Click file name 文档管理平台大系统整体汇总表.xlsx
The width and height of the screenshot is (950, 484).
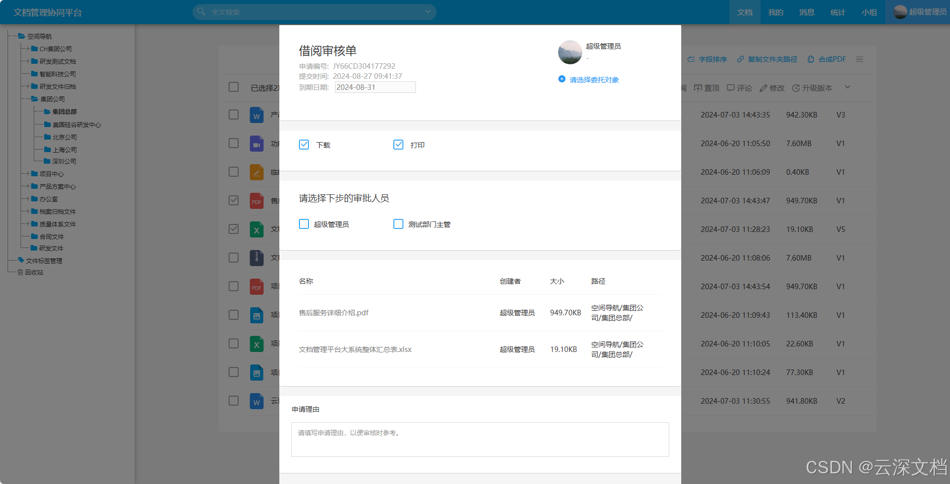pyautogui.click(x=355, y=349)
